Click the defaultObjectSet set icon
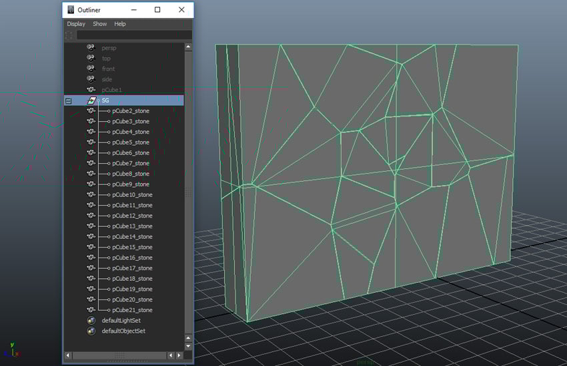The width and height of the screenshot is (567, 366). [x=91, y=331]
